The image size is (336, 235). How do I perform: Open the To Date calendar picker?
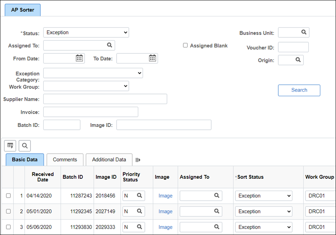click(x=152, y=58)
